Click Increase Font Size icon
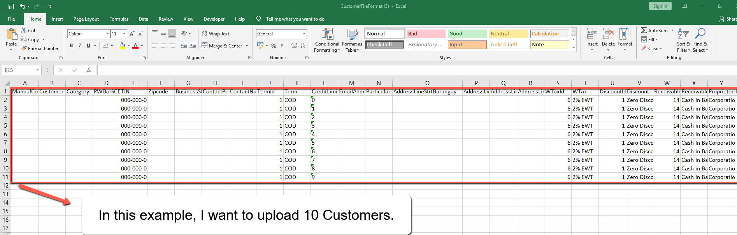The width and height of the screenshot is (737, 235). (x=132, y=34)
